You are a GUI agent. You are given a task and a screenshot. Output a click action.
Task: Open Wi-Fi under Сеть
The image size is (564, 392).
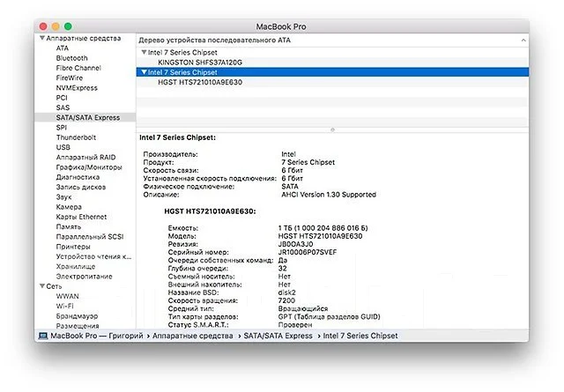tap(64, 306)
